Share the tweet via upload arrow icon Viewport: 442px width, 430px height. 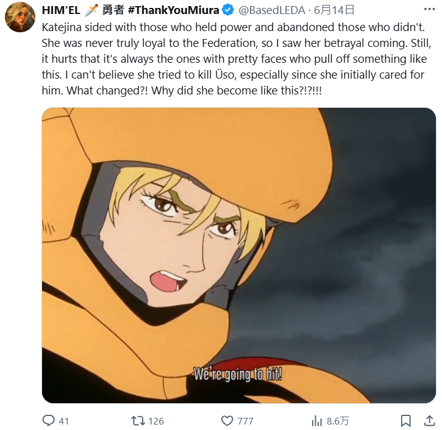(429, 421)
